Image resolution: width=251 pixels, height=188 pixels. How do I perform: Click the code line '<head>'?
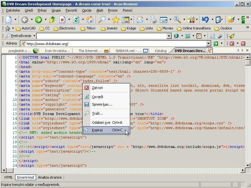coord(25,67)
